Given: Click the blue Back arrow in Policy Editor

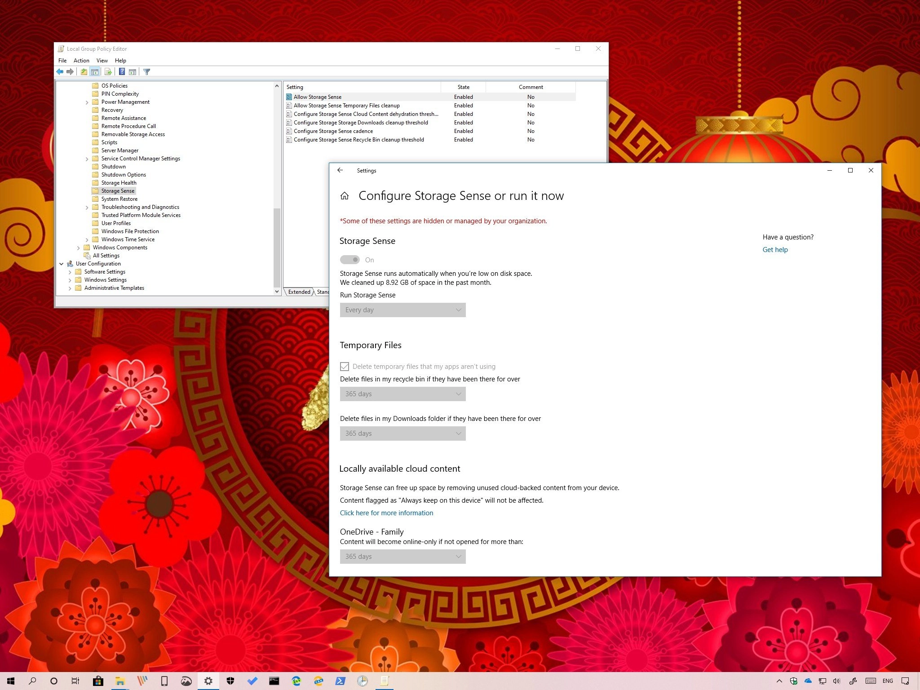Looking at the screenshot, I should tap(60, 72).
